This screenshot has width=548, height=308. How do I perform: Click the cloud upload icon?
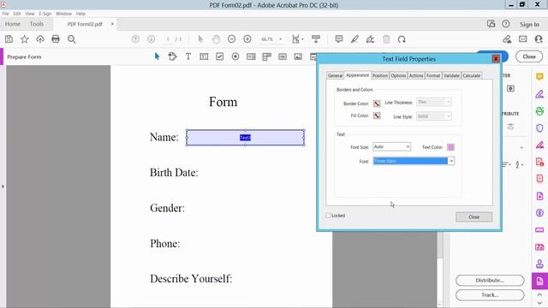point(40,39)
